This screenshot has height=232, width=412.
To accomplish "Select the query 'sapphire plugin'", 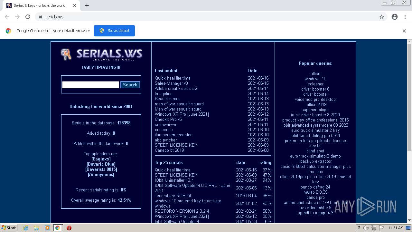I will point(315,110).
